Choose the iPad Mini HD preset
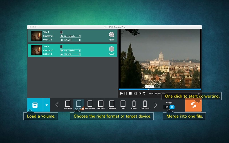The width and height of the screenshot is (229, 143). pos(90,105)
